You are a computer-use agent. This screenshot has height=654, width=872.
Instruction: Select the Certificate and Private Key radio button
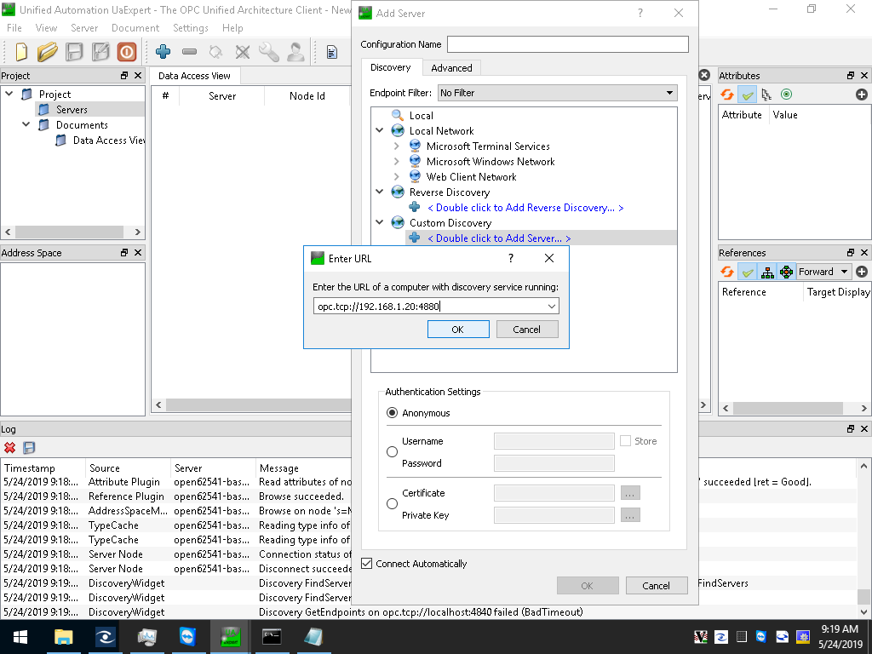[x=392, y=503]
